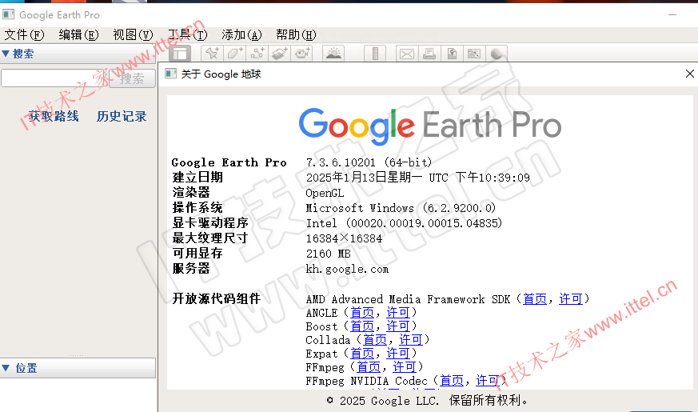Open the 工具(T) menu

coord(187,34)
